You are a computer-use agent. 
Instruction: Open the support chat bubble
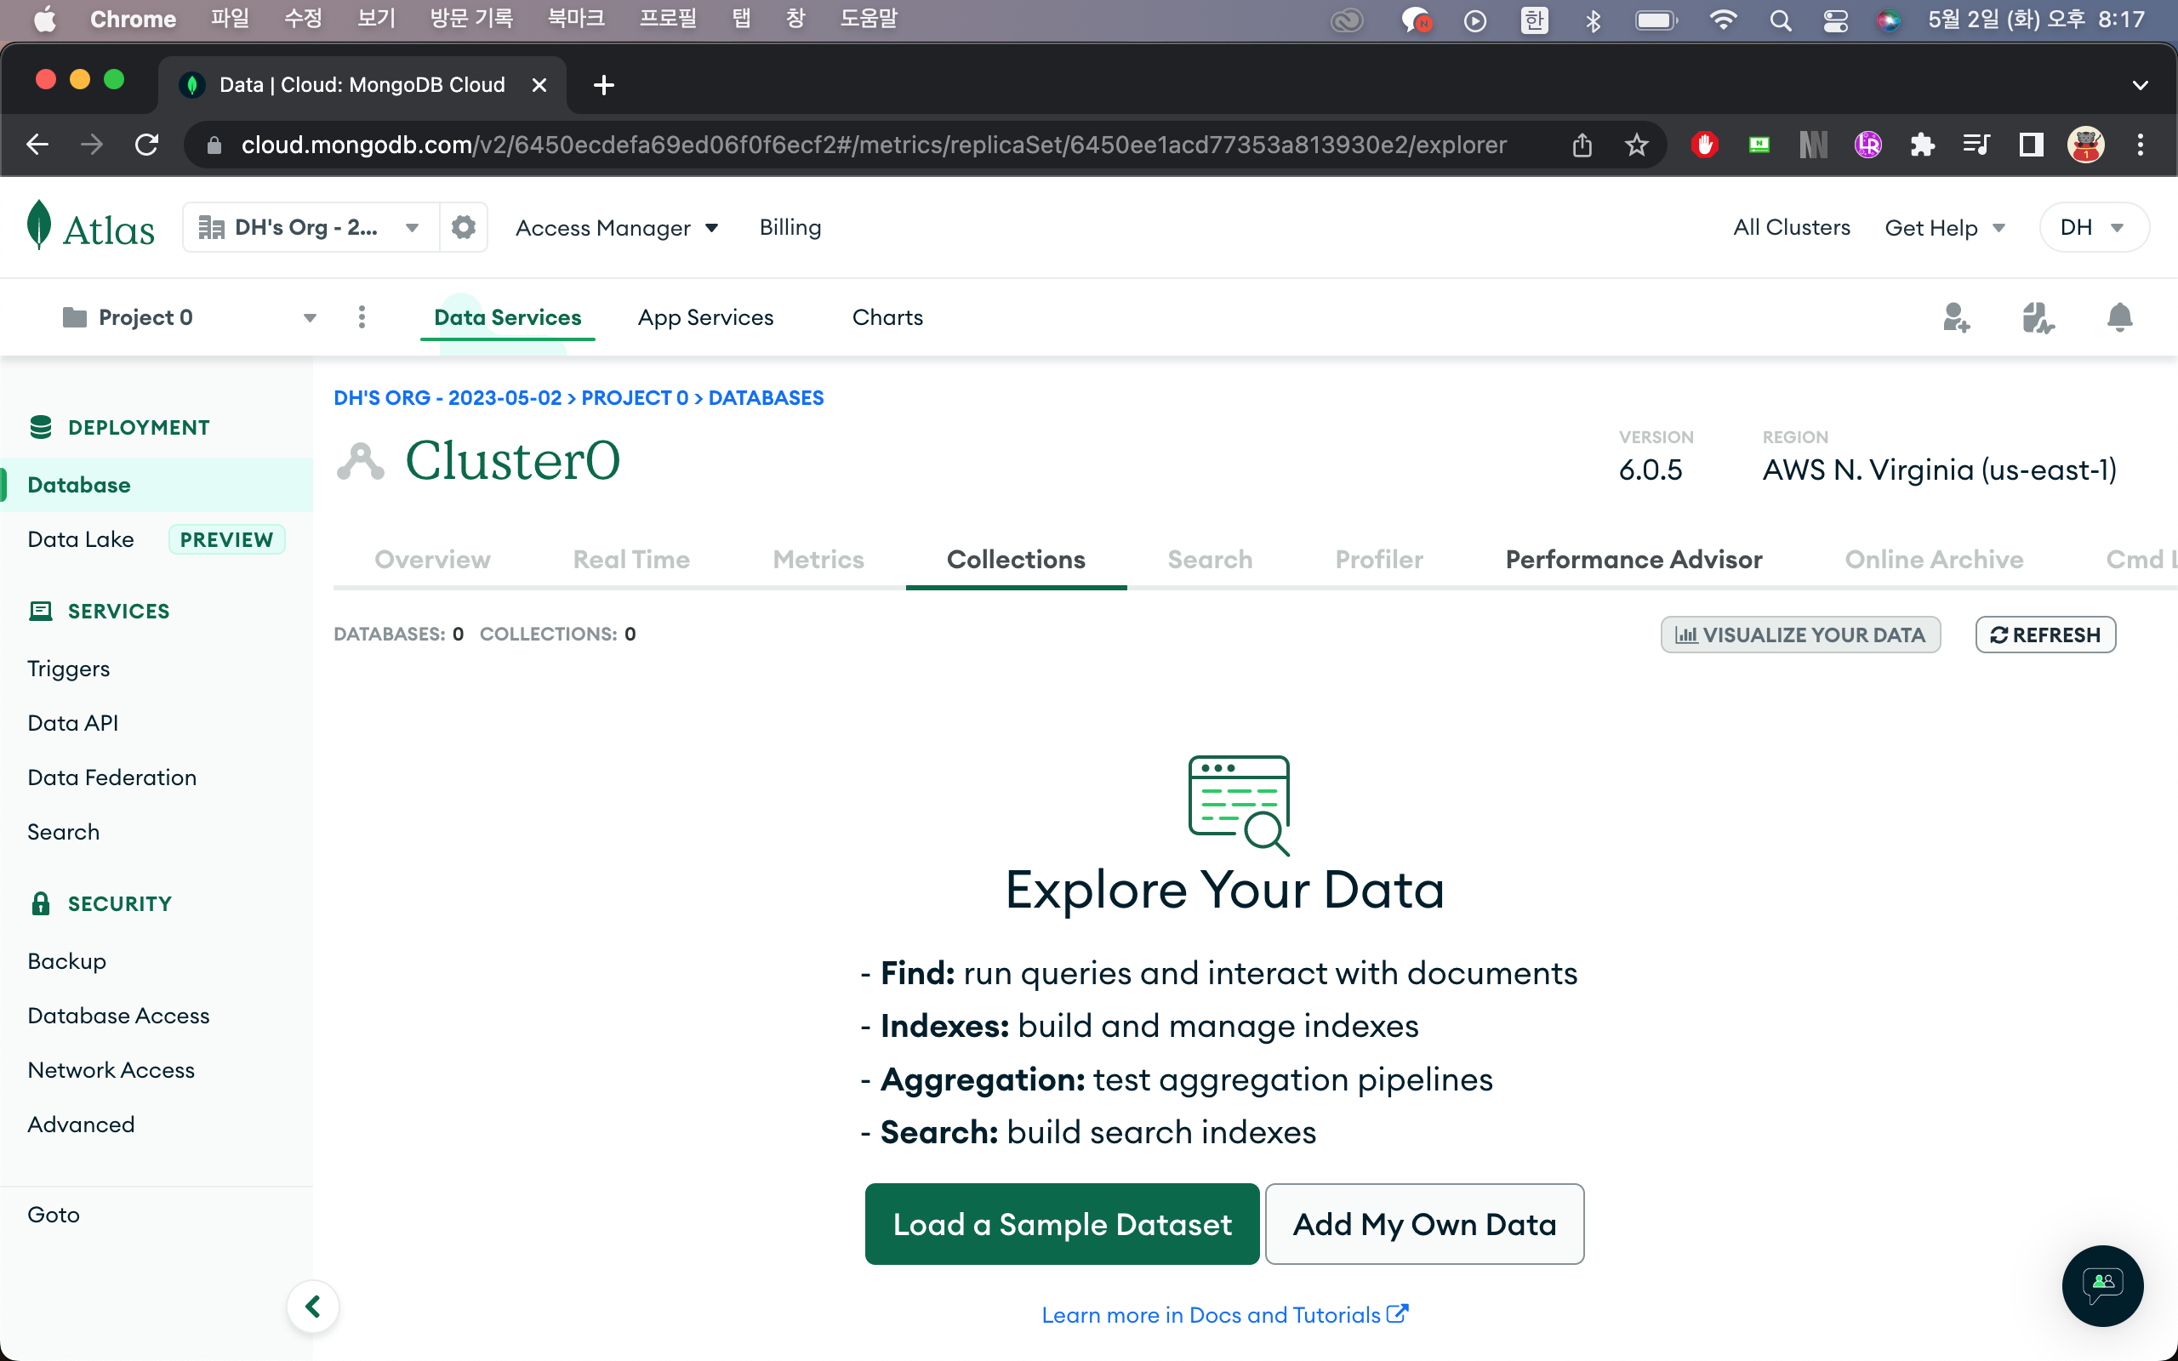point(2102,1285)
